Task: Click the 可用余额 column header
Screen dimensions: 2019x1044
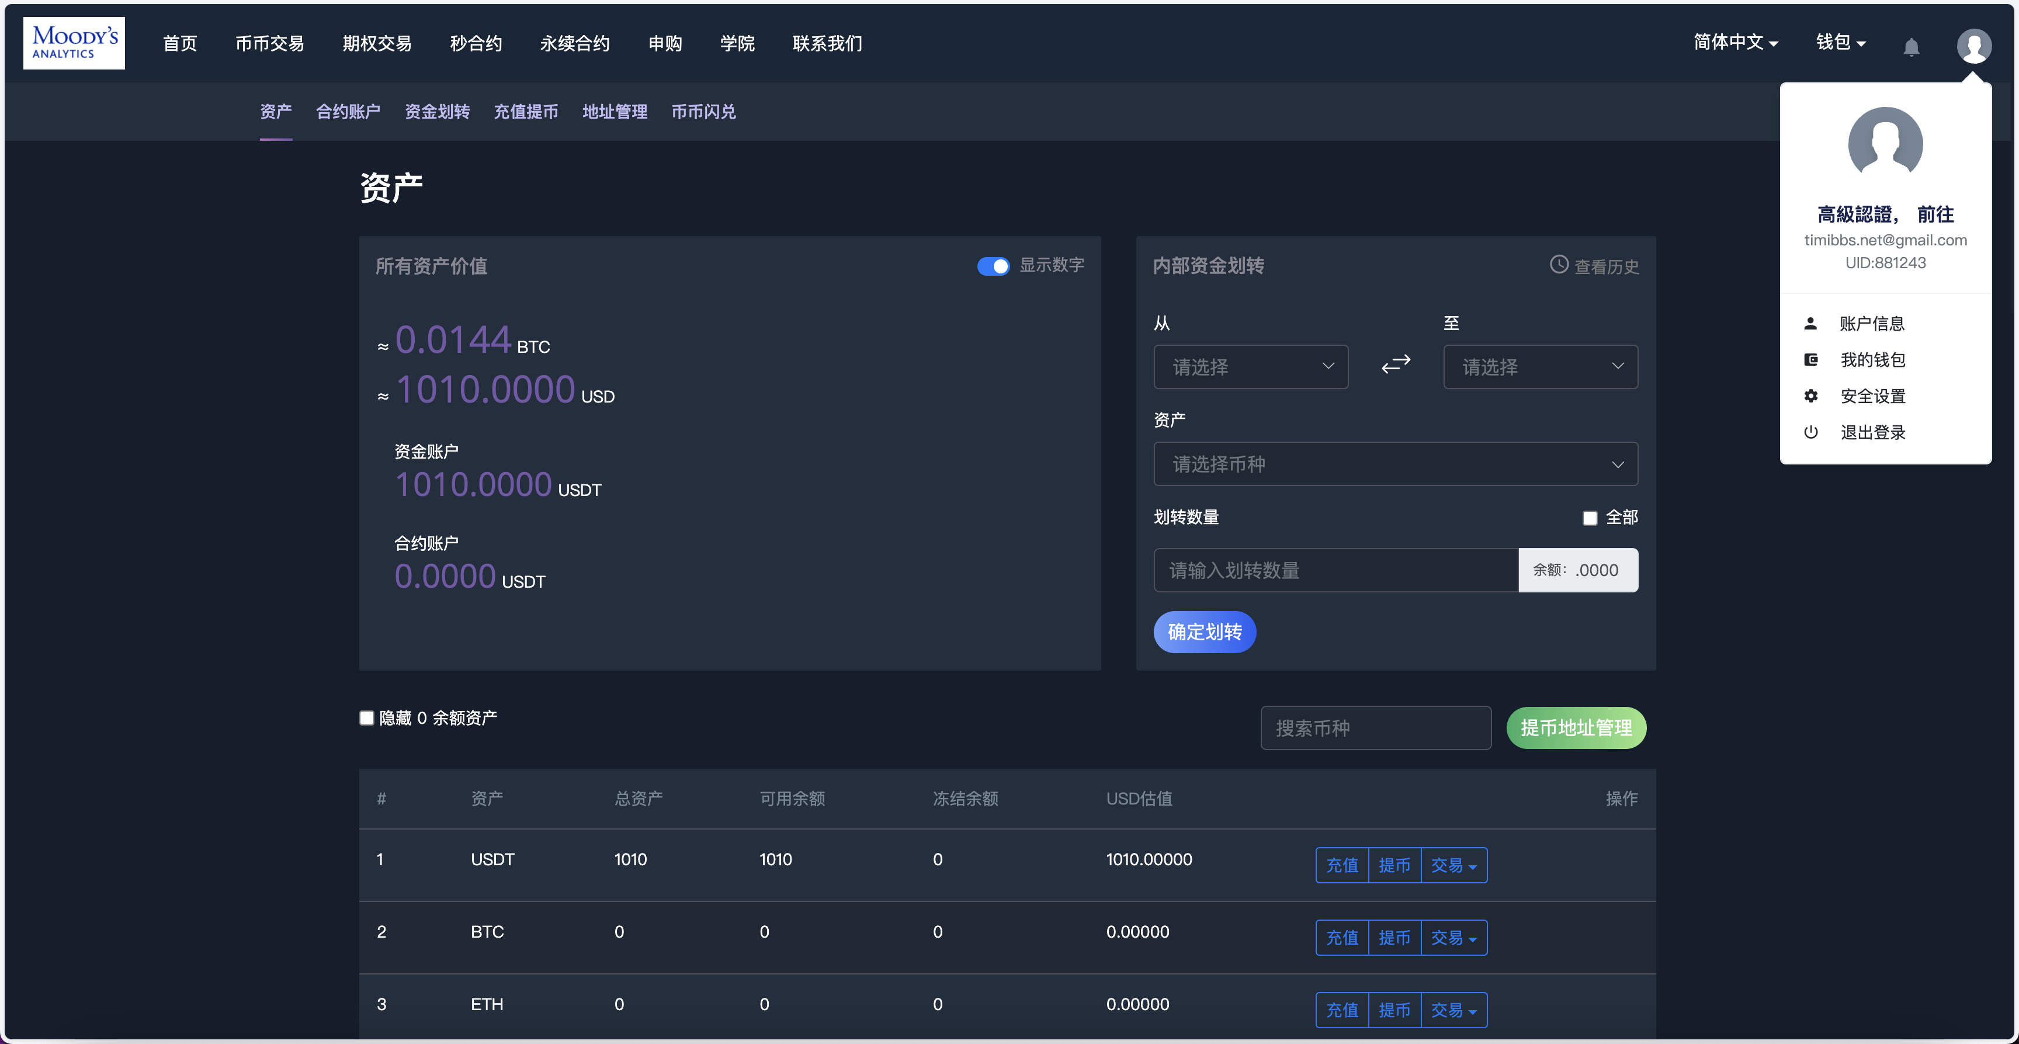Action: click(x=792, y=798)
